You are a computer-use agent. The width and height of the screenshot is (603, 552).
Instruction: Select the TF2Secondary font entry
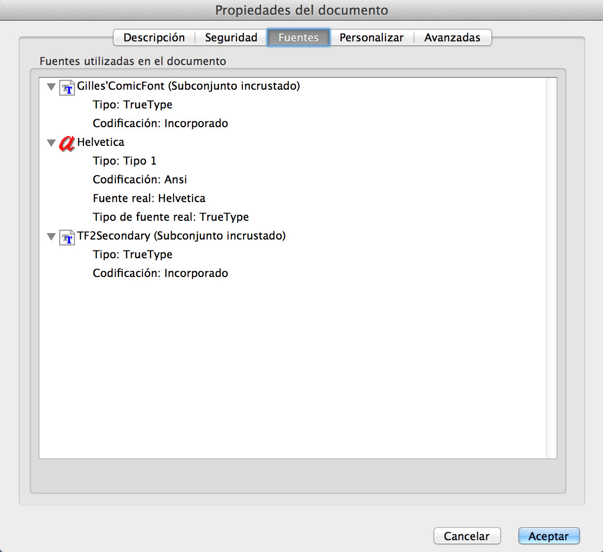tap(181, 236)
